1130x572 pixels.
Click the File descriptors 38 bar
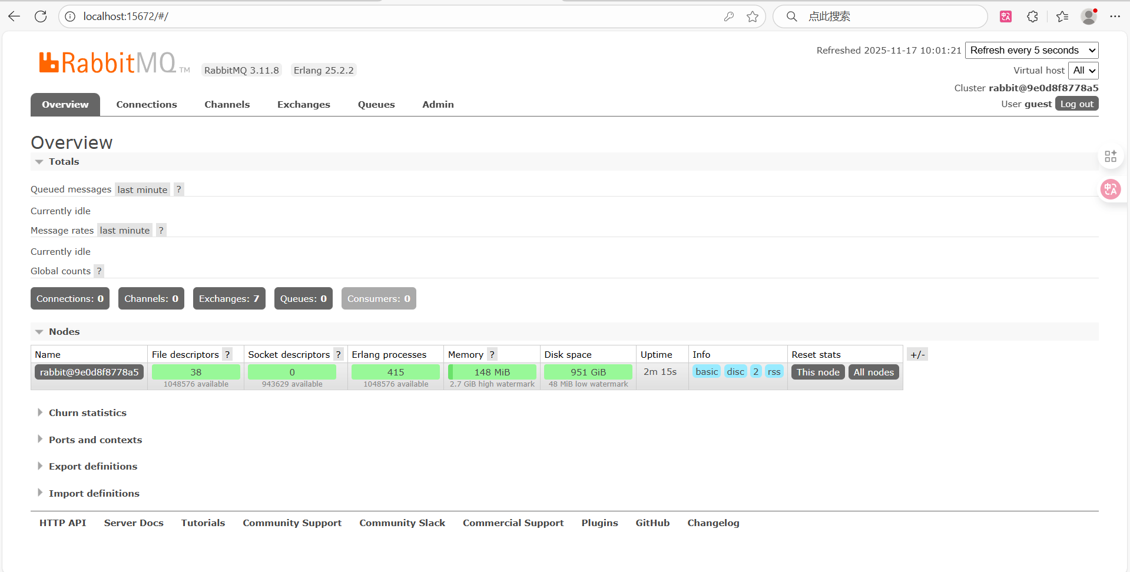tap(196, 372)
